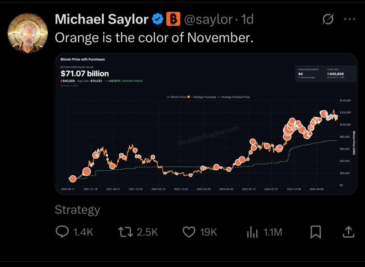Screen dimensions: 365x267
Task: Open the three-dot more options menu
Action: click(349, 19)
